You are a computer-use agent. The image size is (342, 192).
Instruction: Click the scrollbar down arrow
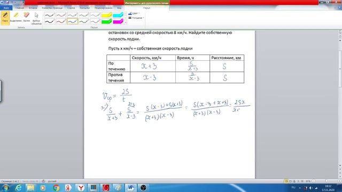[x=340, y=166]
